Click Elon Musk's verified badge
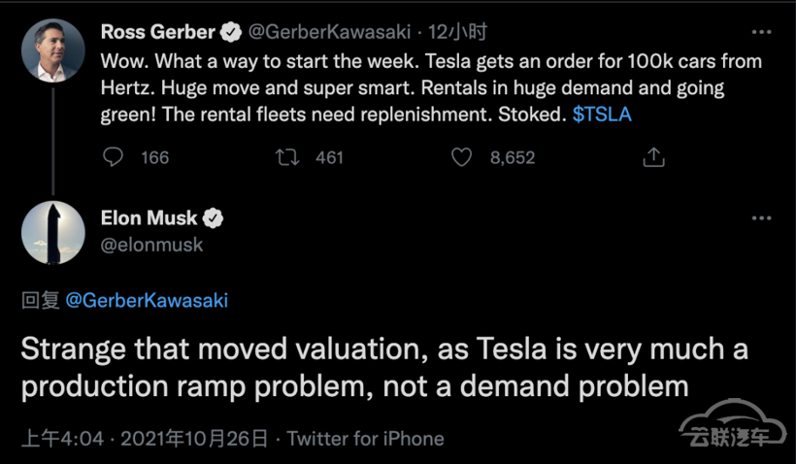796x464 pixels. click(x=213, y=218)
